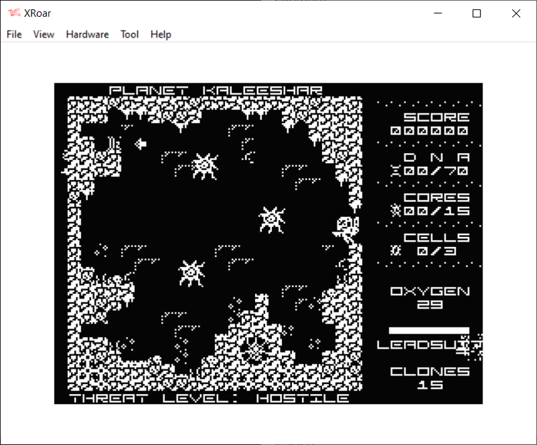Click the clones count 15
Viewport: 537px width, 445px height.
coord(430,385)
